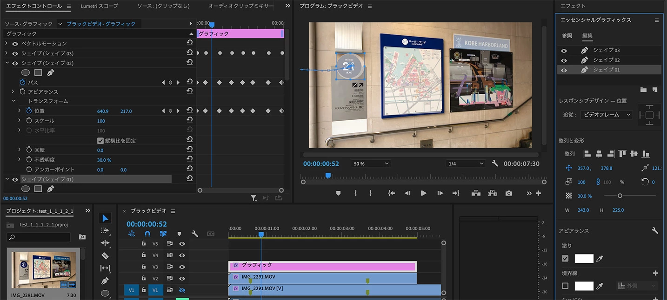Click the pen mask icon under シェイプ 02
This screenshot has width=667, height=300.
(51, 72)
